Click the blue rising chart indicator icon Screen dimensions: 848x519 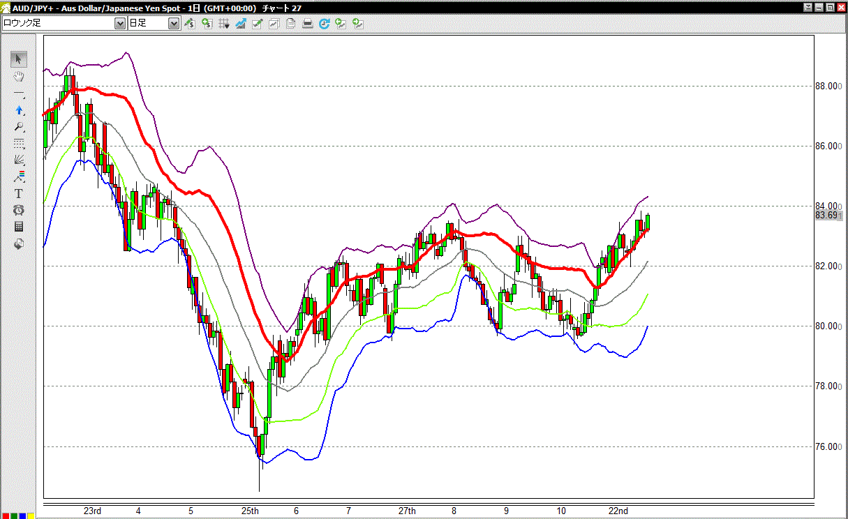pos(241,24)
